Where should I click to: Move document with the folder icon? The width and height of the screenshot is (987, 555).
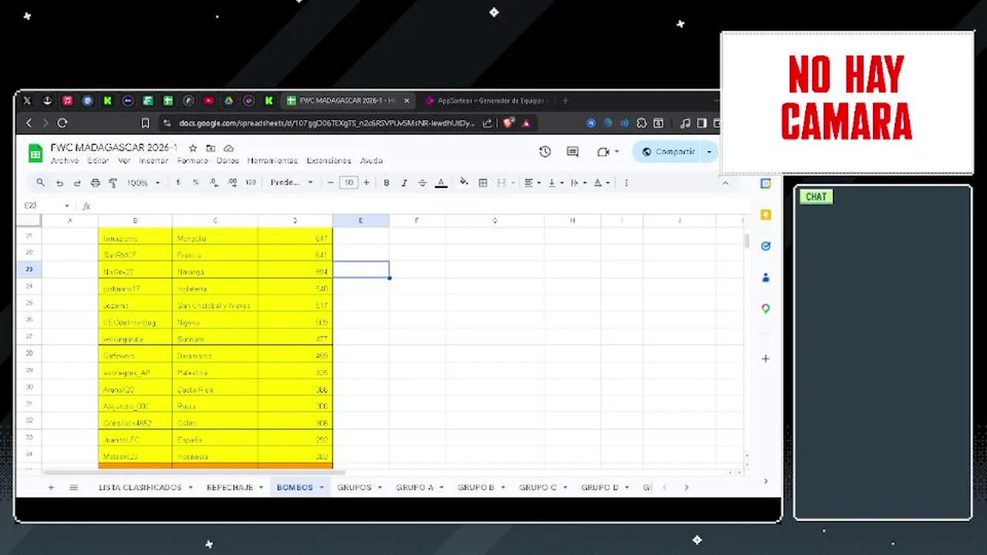tap(211, 148)
